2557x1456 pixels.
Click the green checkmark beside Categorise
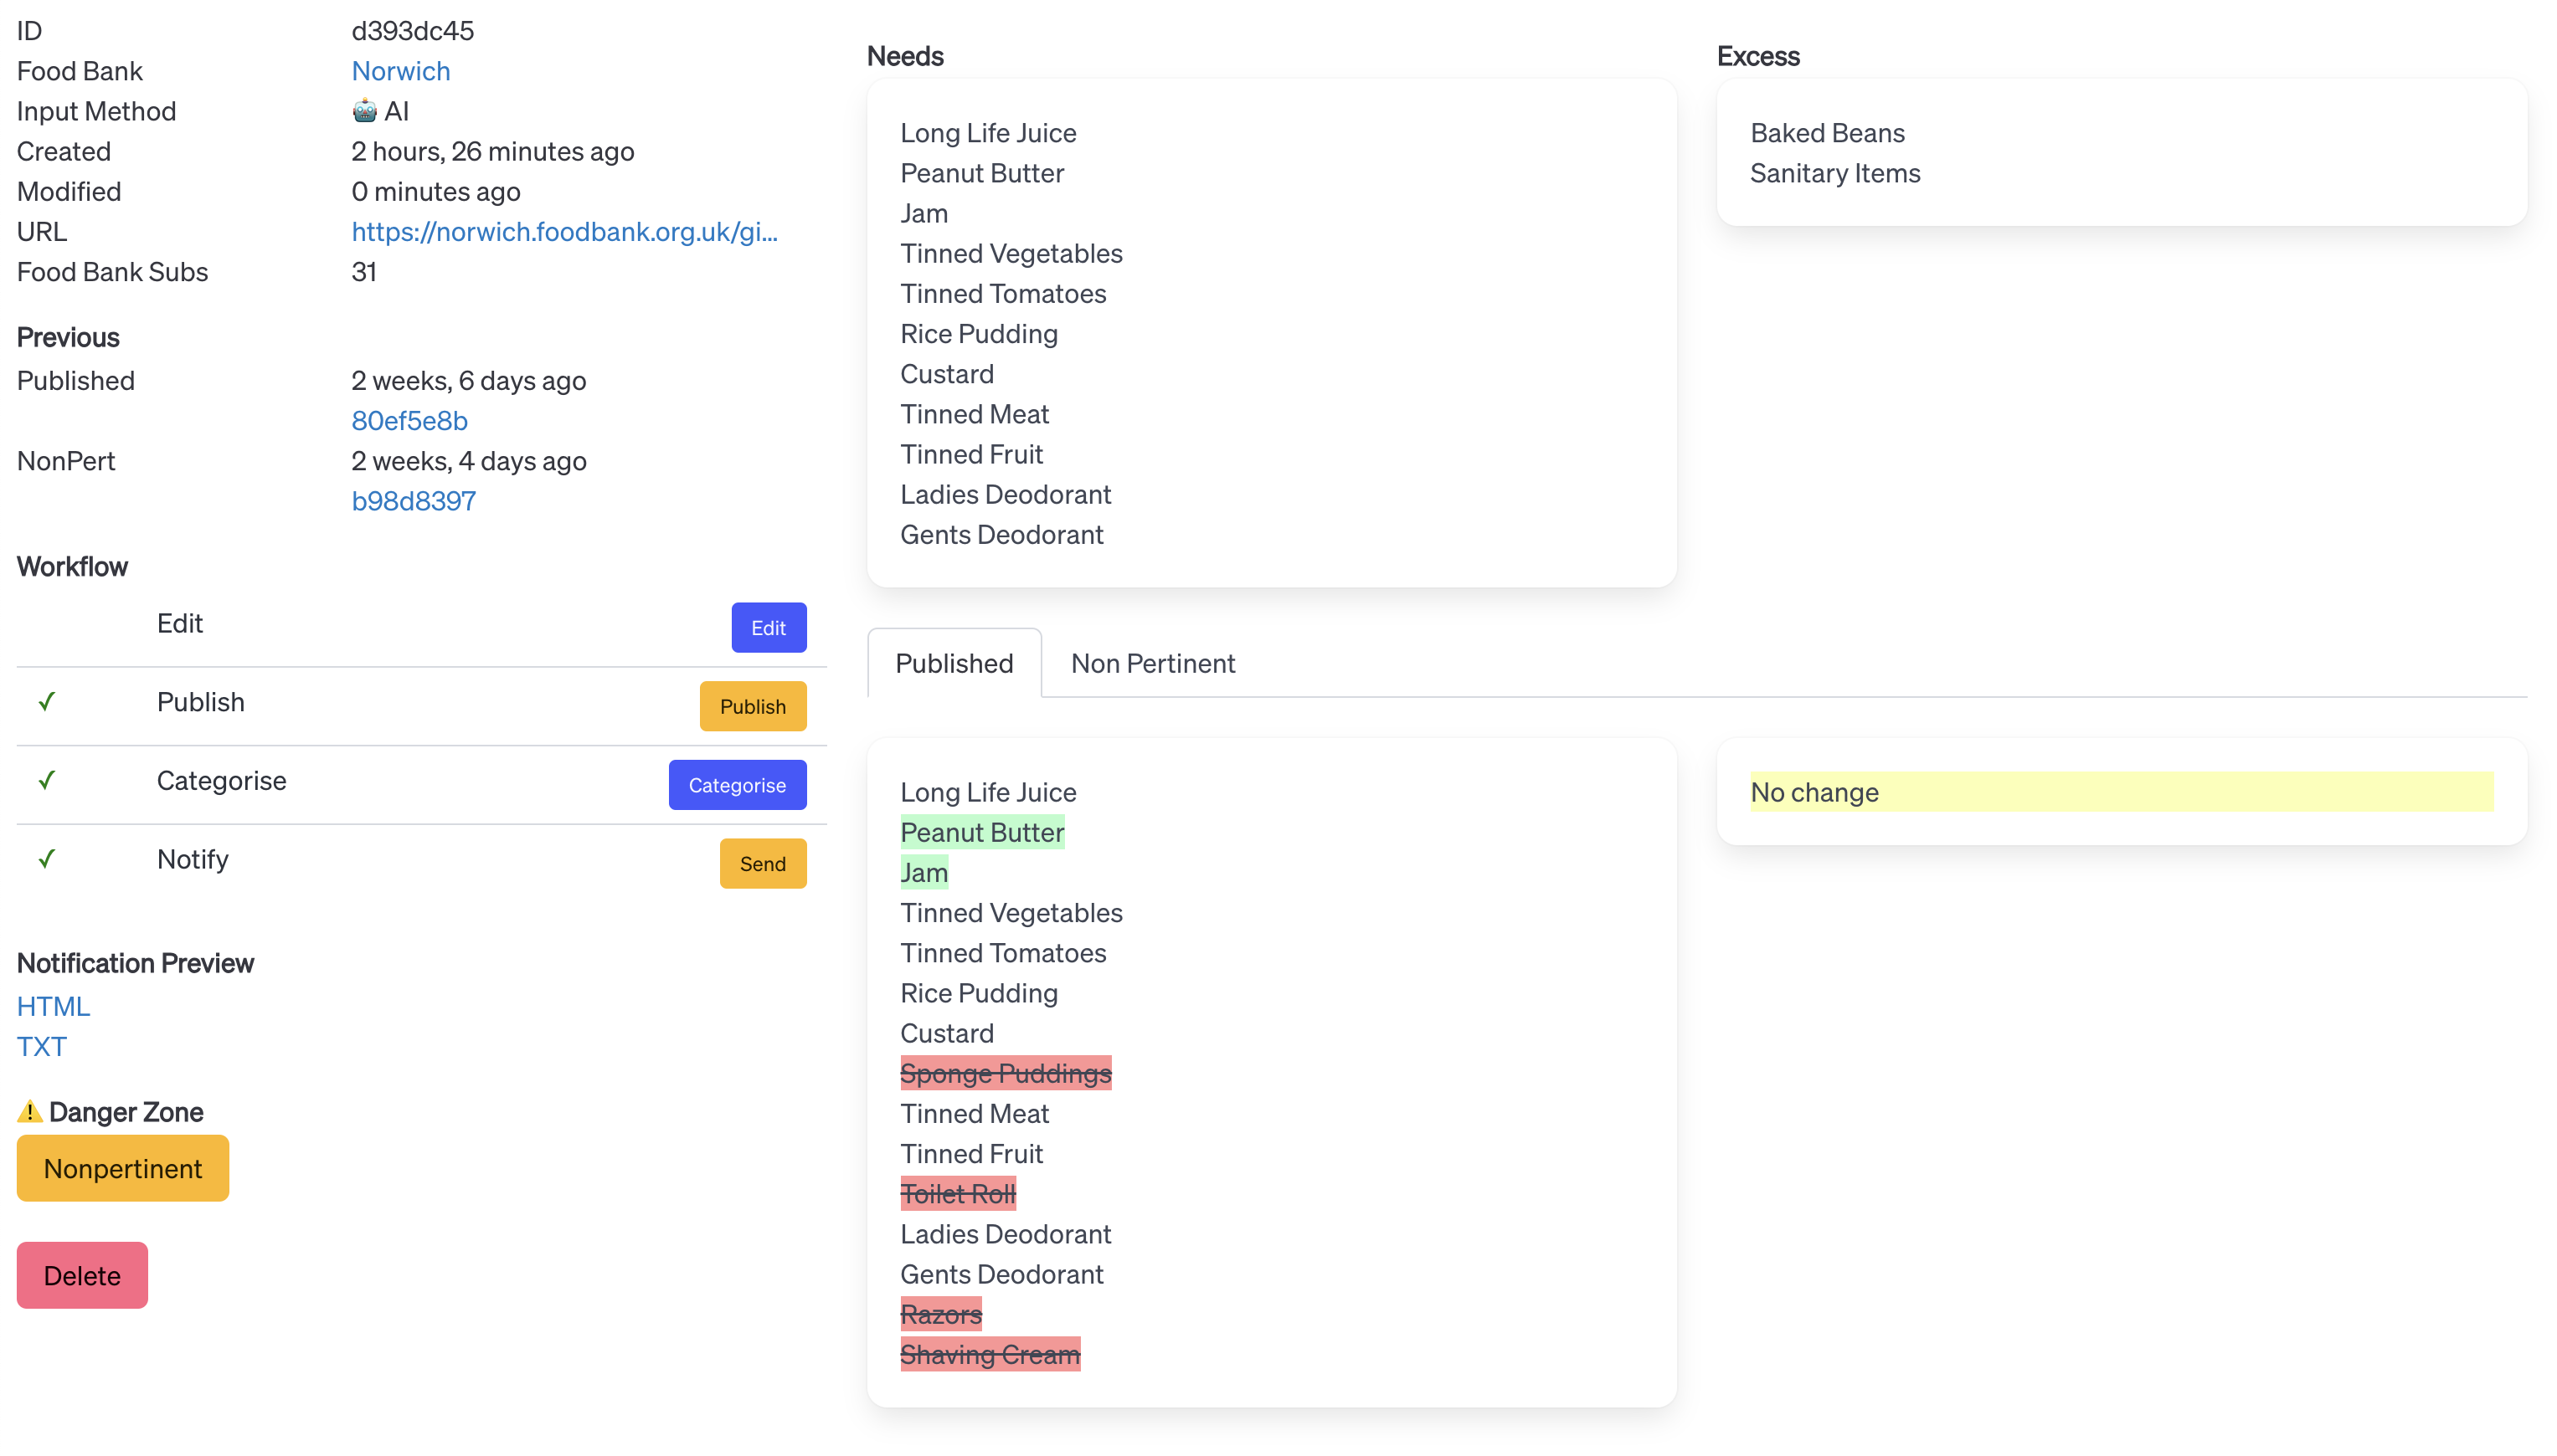pos(46,780)
